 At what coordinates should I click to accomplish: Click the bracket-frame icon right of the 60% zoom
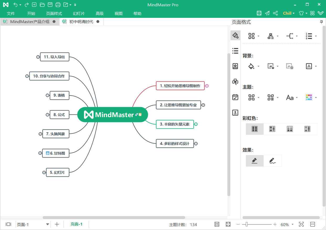[301, 224]
